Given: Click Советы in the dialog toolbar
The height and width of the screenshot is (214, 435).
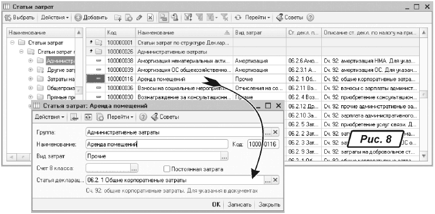Looking at the screenshot, I should 165,117.
